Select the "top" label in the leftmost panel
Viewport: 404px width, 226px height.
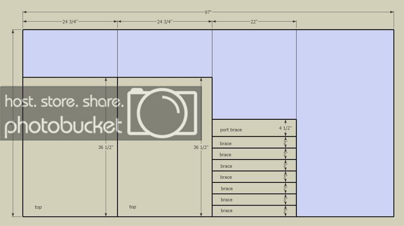point(38,207)
